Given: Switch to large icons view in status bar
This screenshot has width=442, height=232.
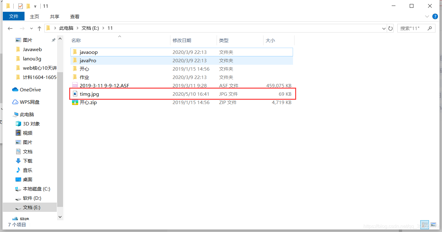Looking at the screenshot, I should point(433,225).
